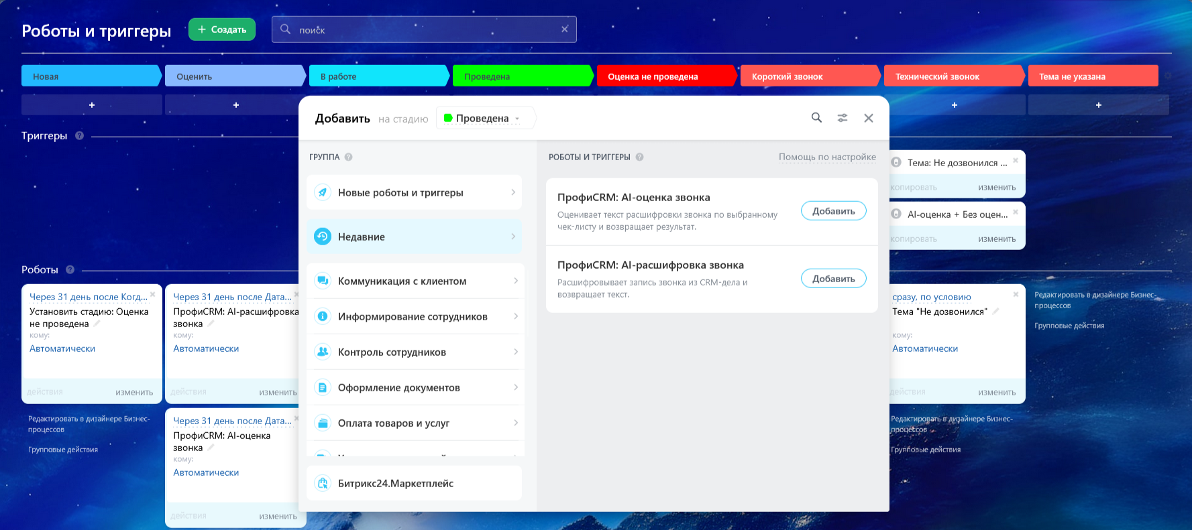Viewport: 1192px width, 530px height.
Task: Click the chat icon of Коммуникация с клиентом
Action: (x=323, y=281)
